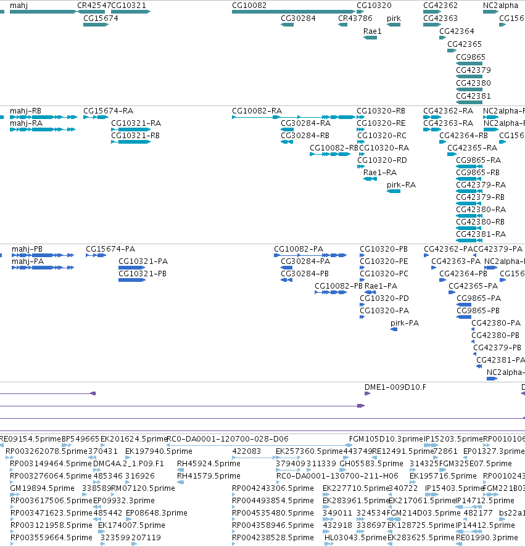Viewport: 525px width, 547px height.
Task: Click the CG42362-RA transcript
Action: 432,117
